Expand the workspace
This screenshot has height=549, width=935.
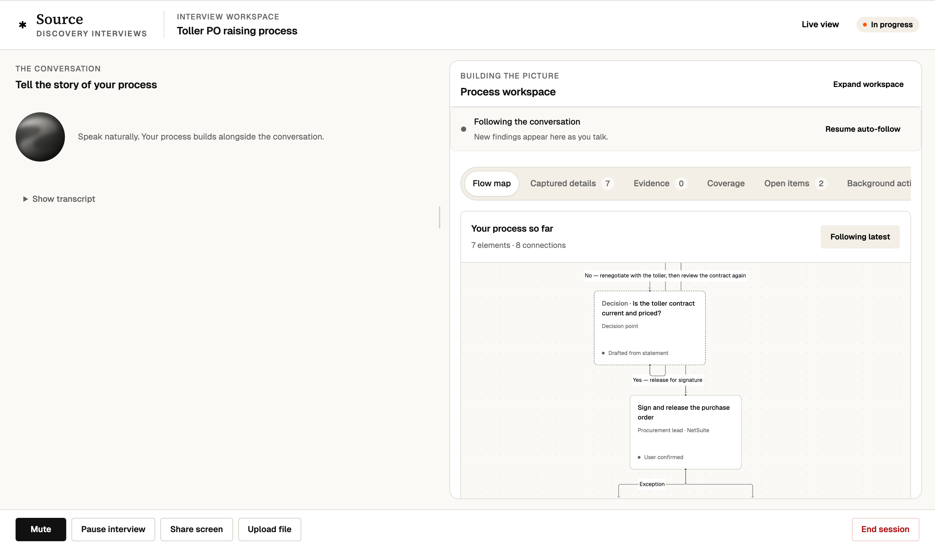868,84
